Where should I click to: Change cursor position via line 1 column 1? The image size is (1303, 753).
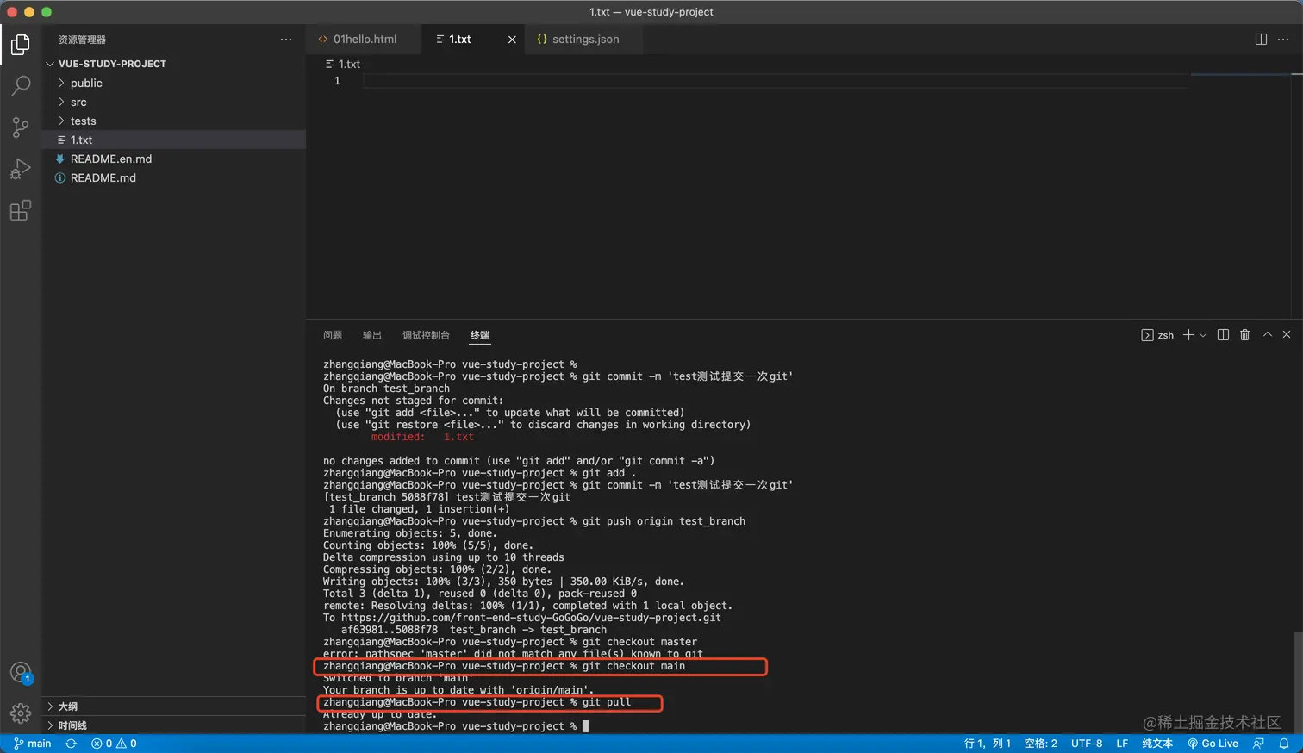point(988,744)
